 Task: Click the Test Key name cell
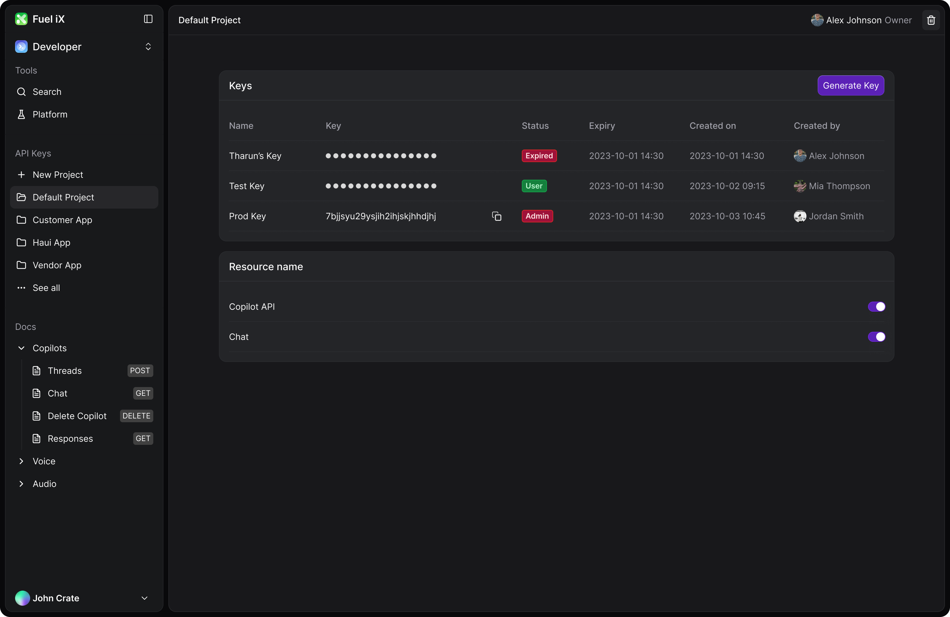(247, 186)
